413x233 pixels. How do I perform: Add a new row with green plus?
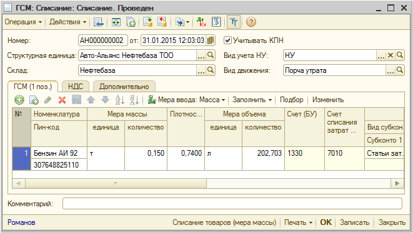(19, 100)
